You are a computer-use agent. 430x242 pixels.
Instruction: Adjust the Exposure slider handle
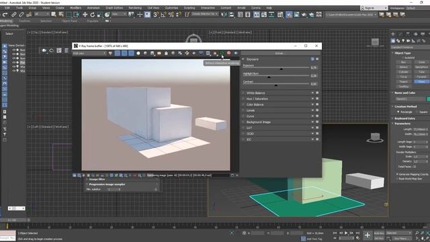click(x=281, y=69)
